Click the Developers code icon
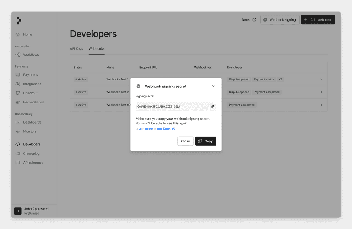This screenshot has height=229, width=352. (18, 144)
